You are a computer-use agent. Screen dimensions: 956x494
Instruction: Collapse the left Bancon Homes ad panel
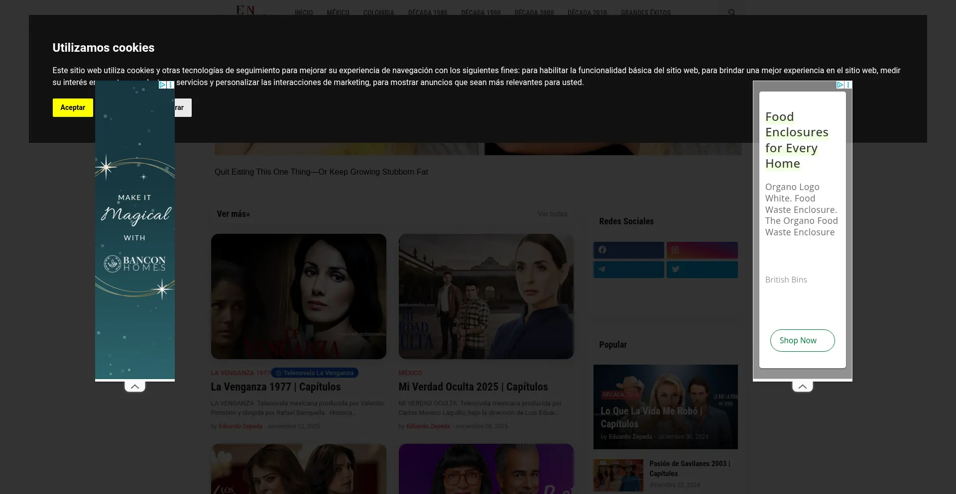(135, 387)
